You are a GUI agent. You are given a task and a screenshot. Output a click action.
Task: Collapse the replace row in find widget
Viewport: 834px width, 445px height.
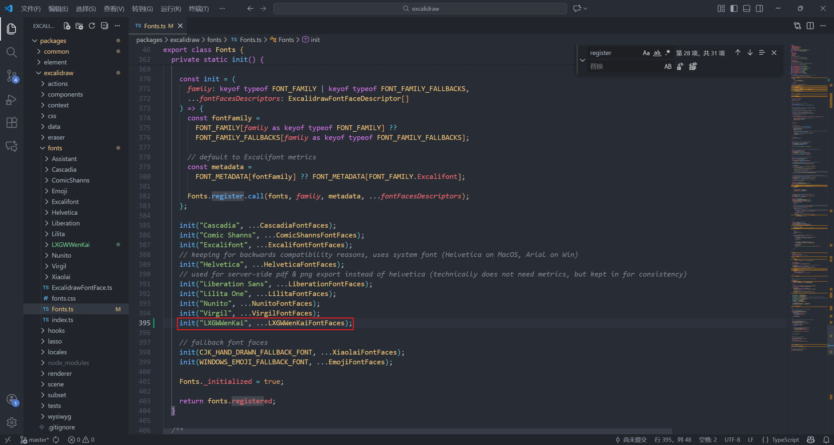tap(582, 60)
